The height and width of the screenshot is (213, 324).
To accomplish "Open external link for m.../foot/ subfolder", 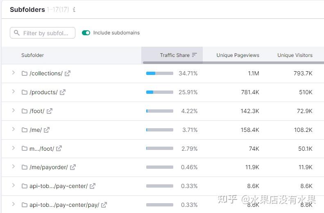I will click(x=59, y=148).
